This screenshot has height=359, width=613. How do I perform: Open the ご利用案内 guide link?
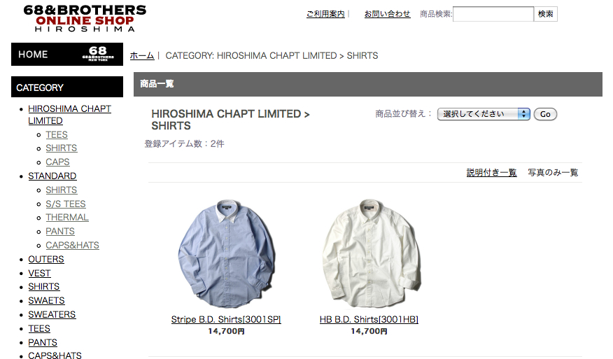click(325, 14)
